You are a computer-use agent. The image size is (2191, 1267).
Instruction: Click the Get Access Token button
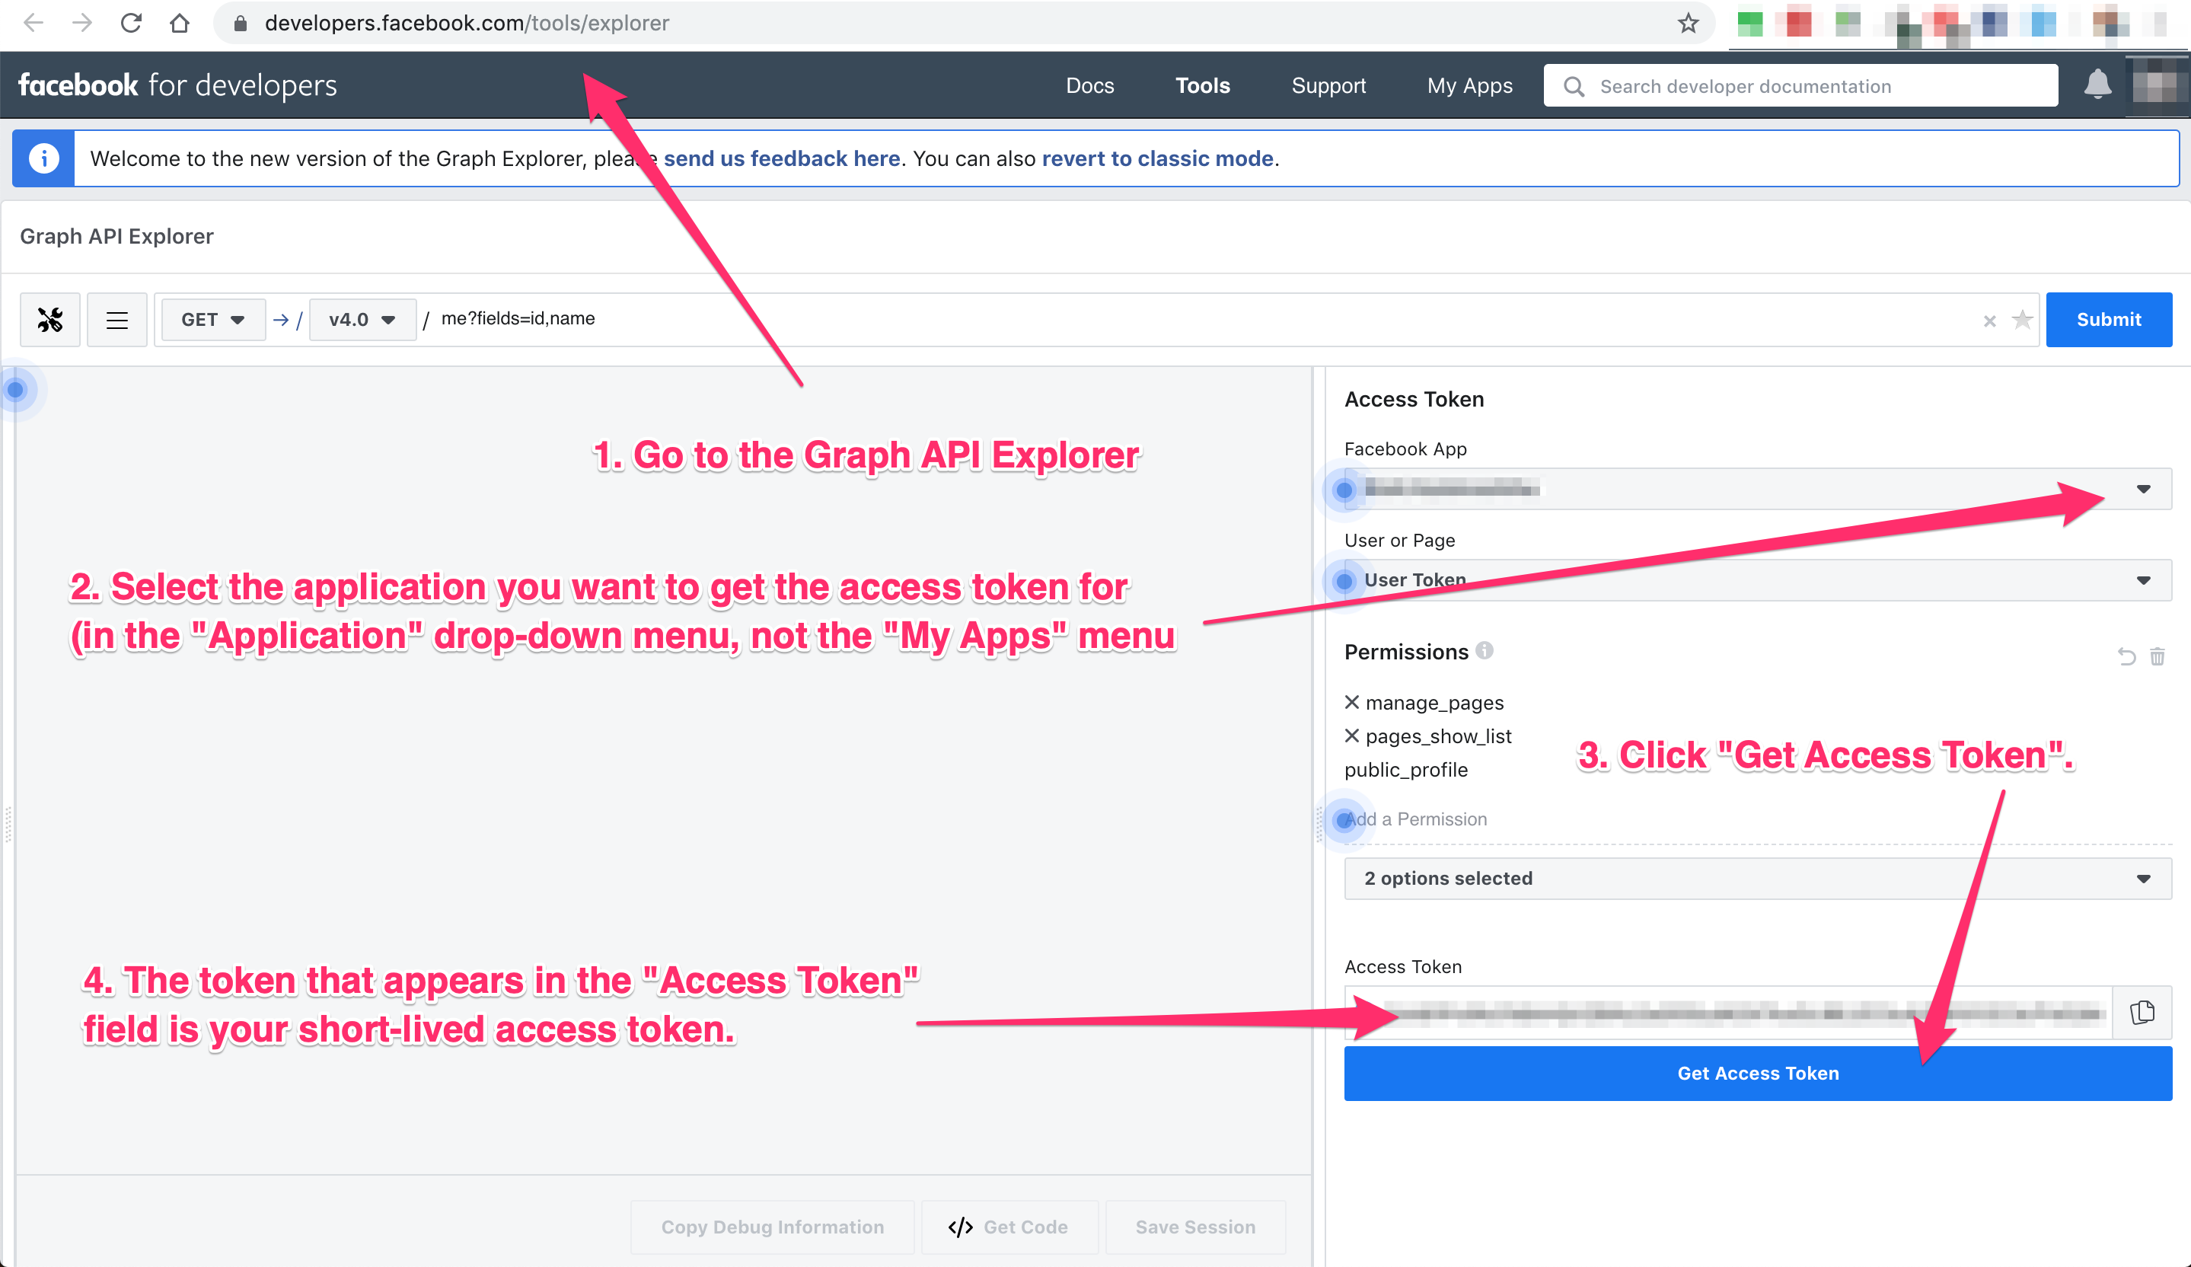pos(1757,1073)
